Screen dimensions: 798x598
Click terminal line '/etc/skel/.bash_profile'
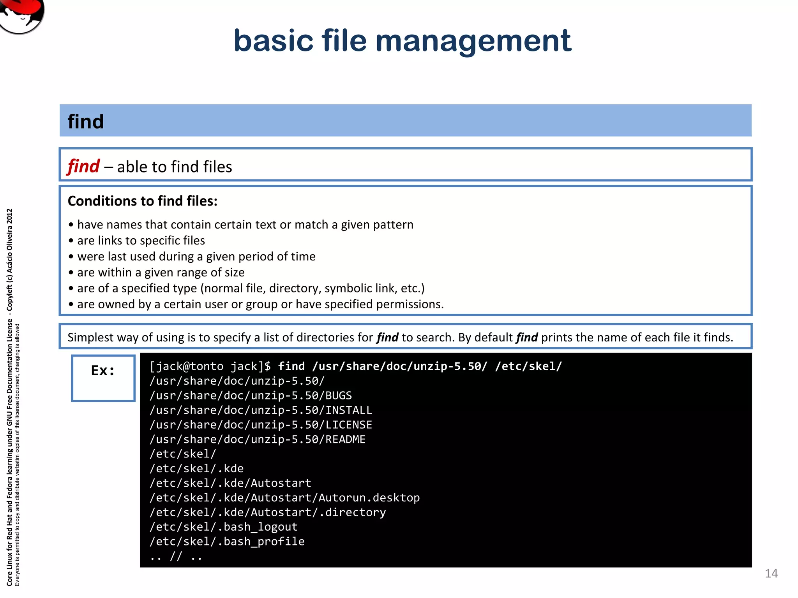tap(227, 542)
